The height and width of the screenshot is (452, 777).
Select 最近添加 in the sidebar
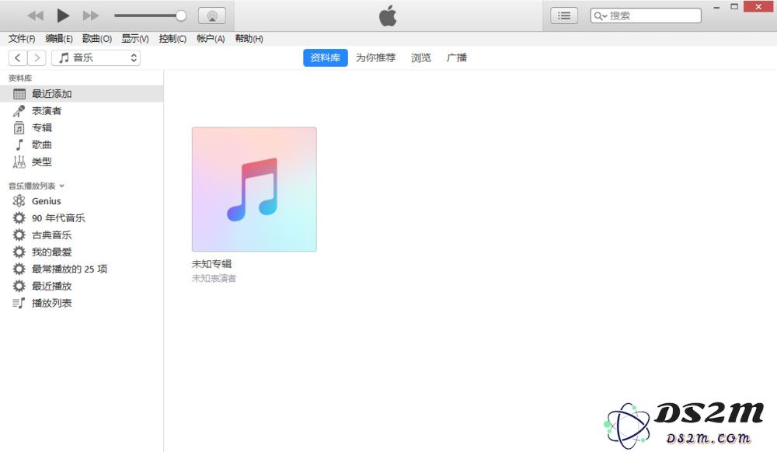(x=82, y=93)
